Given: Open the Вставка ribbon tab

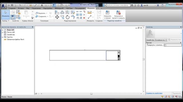Looking at the screenshot, I should click(x=21, y=8).
